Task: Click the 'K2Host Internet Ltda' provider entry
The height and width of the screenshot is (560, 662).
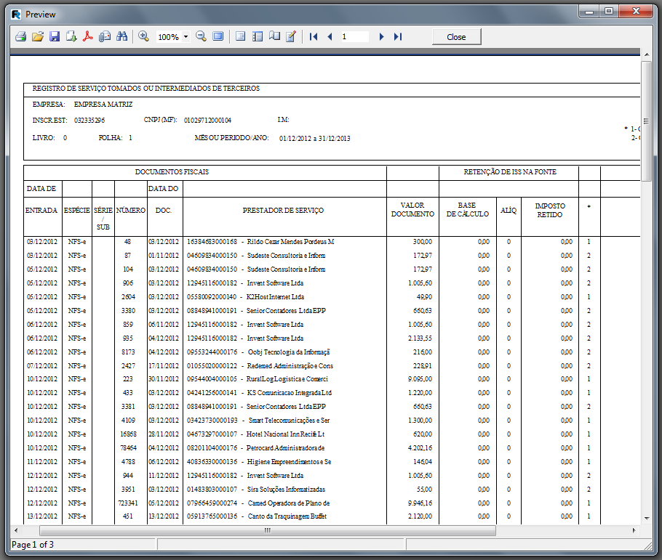Action: tap(275, 297)
